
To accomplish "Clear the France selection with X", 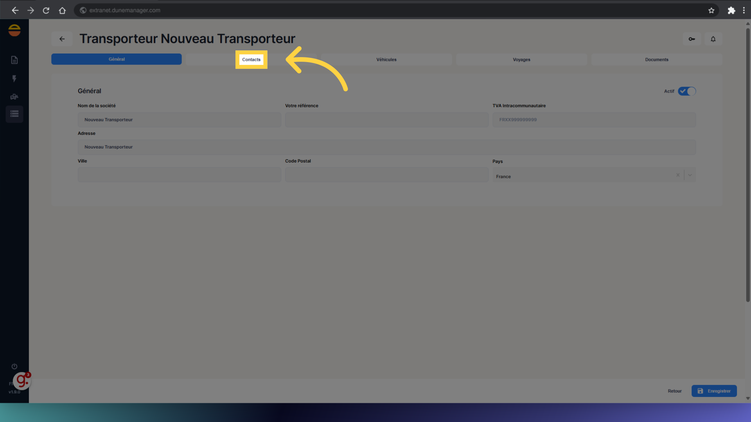I will (x=678, y=175).
